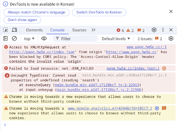
Task: Open the three-dot DevTools customize menu
Action: pos(163,30)
